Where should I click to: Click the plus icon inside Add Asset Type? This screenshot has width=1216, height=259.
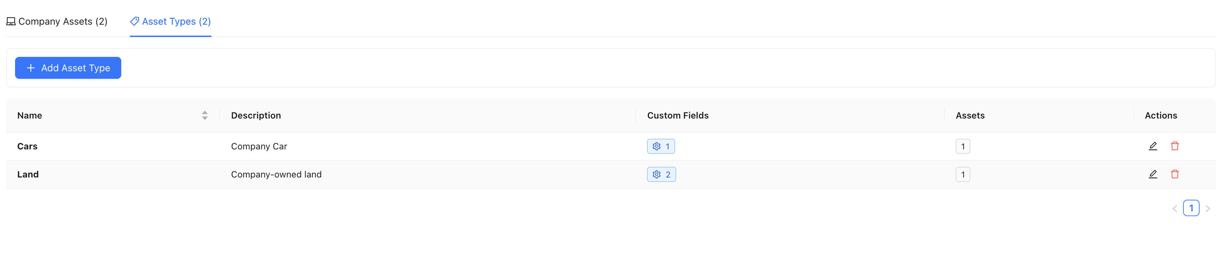point(30,67)
